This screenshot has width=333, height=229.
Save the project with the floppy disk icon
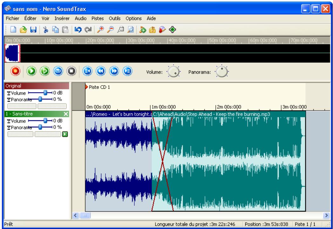[33, 30]
